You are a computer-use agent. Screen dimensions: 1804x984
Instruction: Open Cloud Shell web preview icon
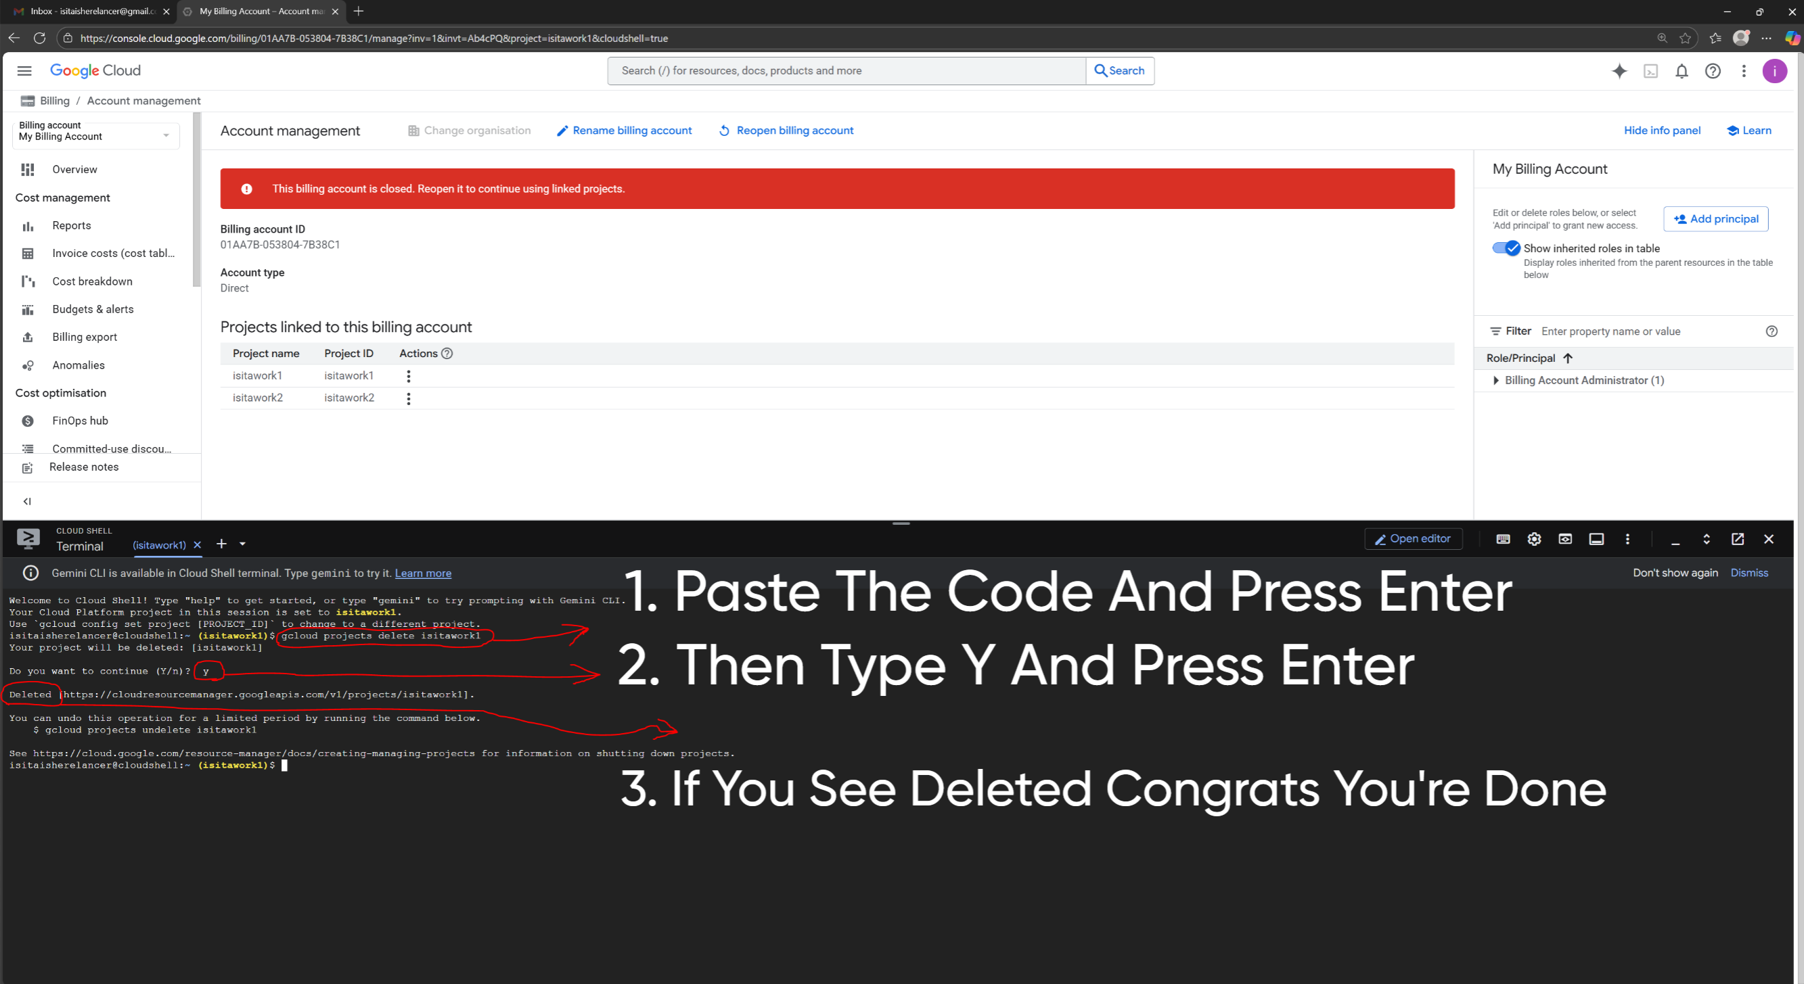pos(1565,539)
